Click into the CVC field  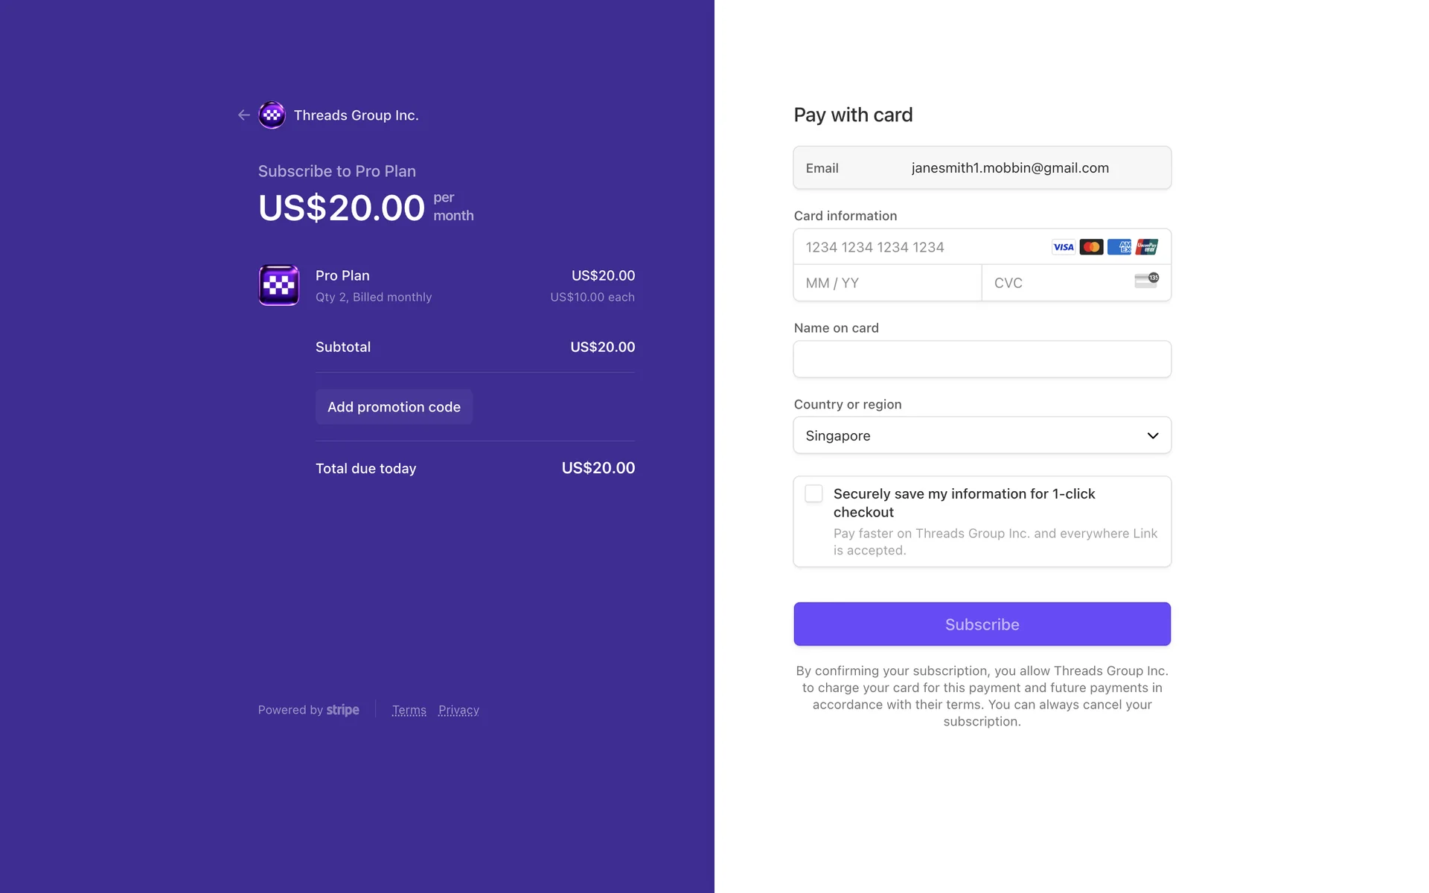pos(1057,283)
